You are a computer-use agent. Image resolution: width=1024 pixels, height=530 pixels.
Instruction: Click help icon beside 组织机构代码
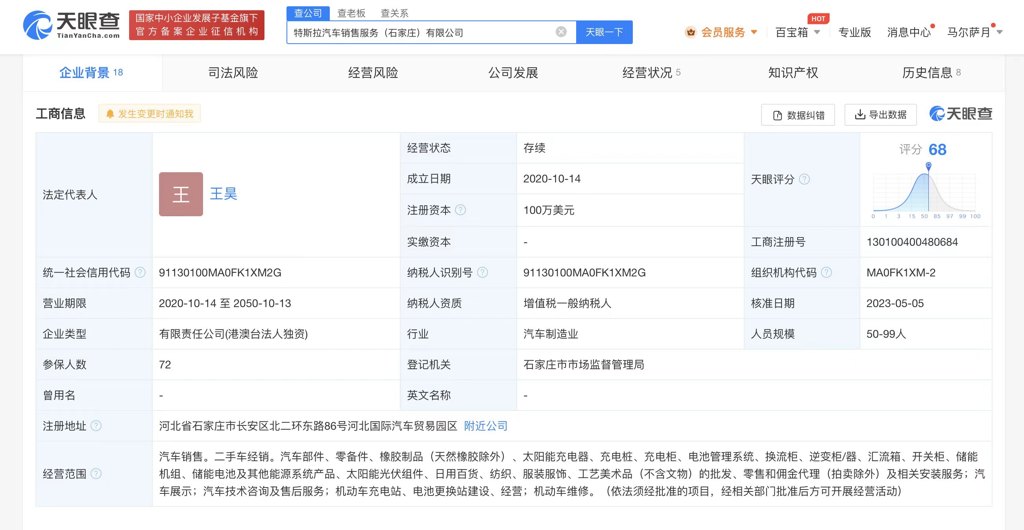point(826,272)
